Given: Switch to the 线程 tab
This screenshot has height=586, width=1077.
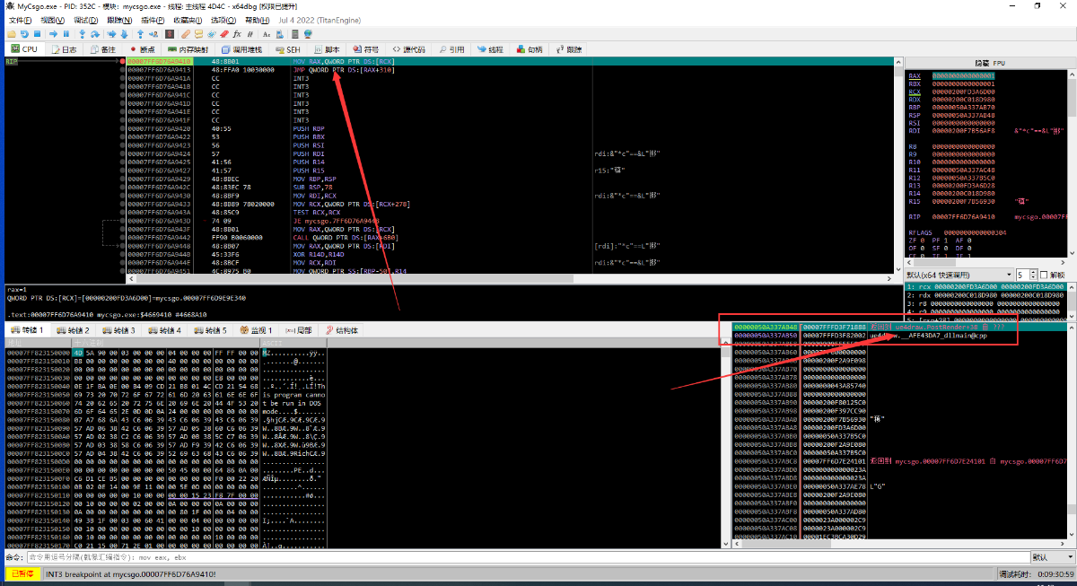Looking at the screenshot, I should click(x=490, y=49).
